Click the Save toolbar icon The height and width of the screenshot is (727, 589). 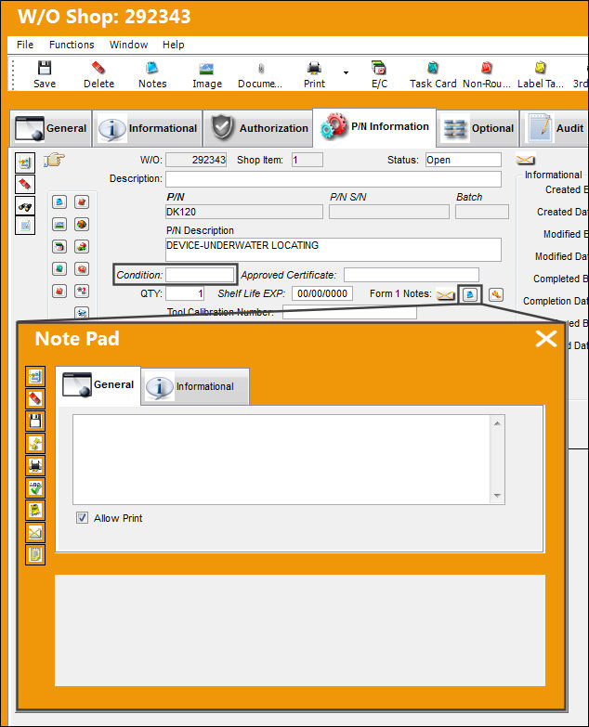45,74
